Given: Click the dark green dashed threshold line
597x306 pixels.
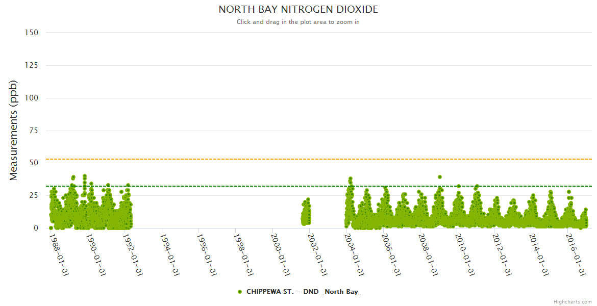Looking at the screenshot, I should click(230, 186).
